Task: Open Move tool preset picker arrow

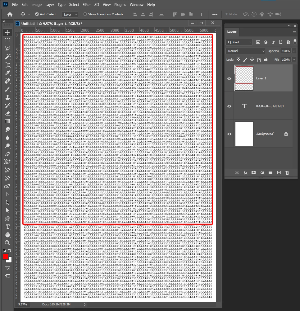Action: coord(29,14)
